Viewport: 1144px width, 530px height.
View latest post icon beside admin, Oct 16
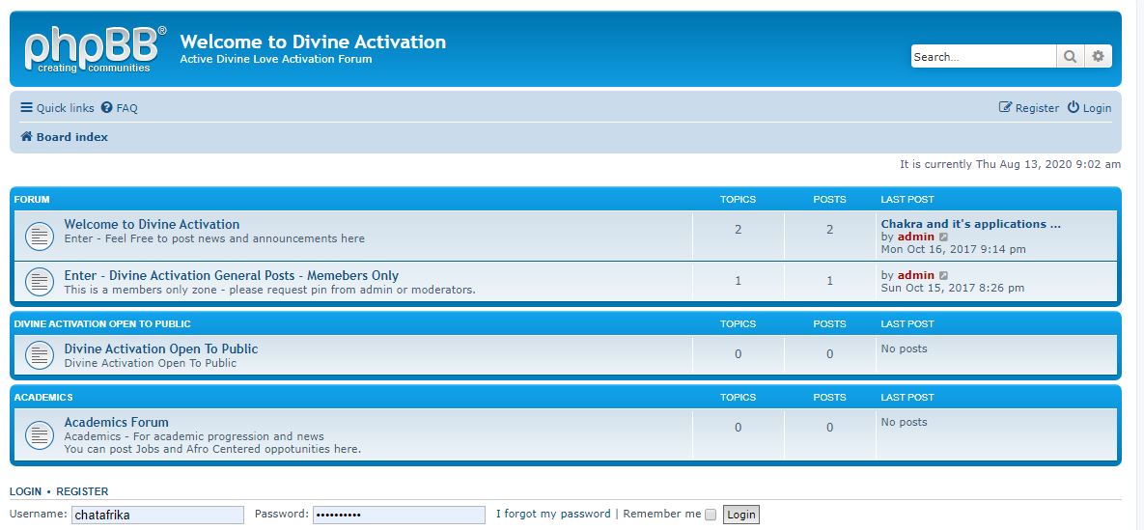[944, 237]
